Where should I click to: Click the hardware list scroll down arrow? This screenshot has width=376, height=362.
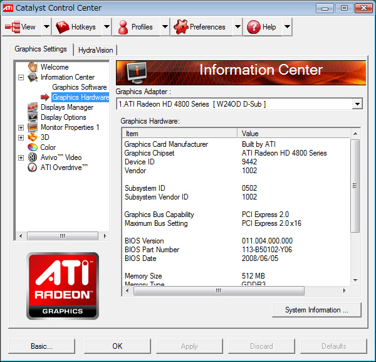pyautogui.click(x=355, y=280)
